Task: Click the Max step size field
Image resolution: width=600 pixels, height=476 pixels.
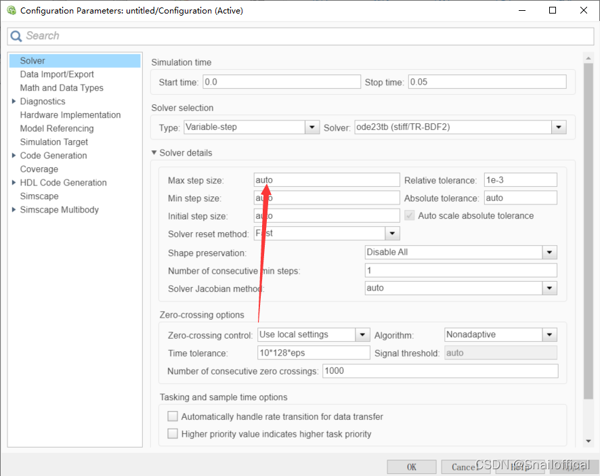Action: (x=327, y=180)
